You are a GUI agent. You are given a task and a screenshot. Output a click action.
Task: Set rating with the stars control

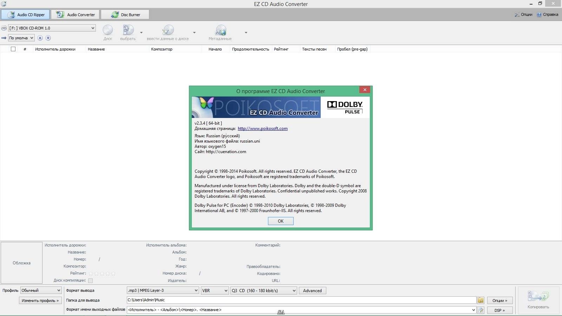(102, 273)
